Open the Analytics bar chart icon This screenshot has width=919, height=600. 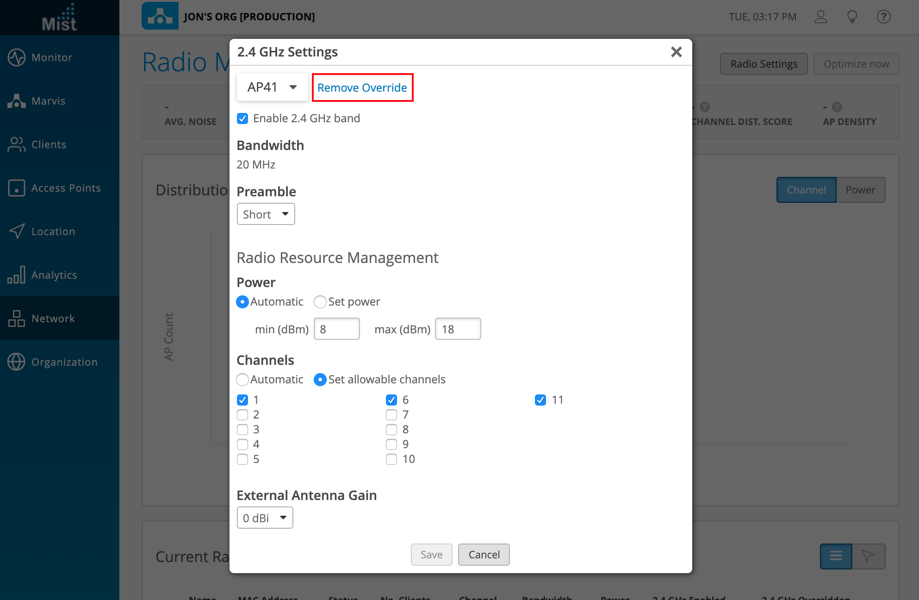click(17, 275)
